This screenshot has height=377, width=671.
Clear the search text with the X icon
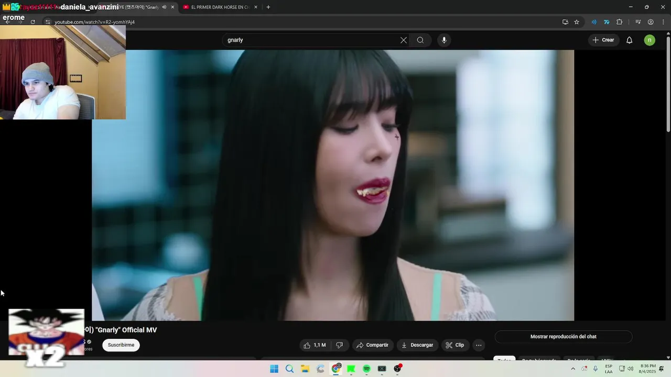click(x=404, y=40)
